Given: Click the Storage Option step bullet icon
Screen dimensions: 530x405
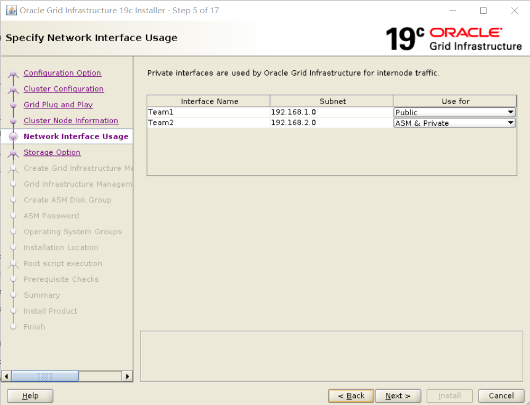Looking at the screenshot, I should pyautogui.click(x=13, y=153).
